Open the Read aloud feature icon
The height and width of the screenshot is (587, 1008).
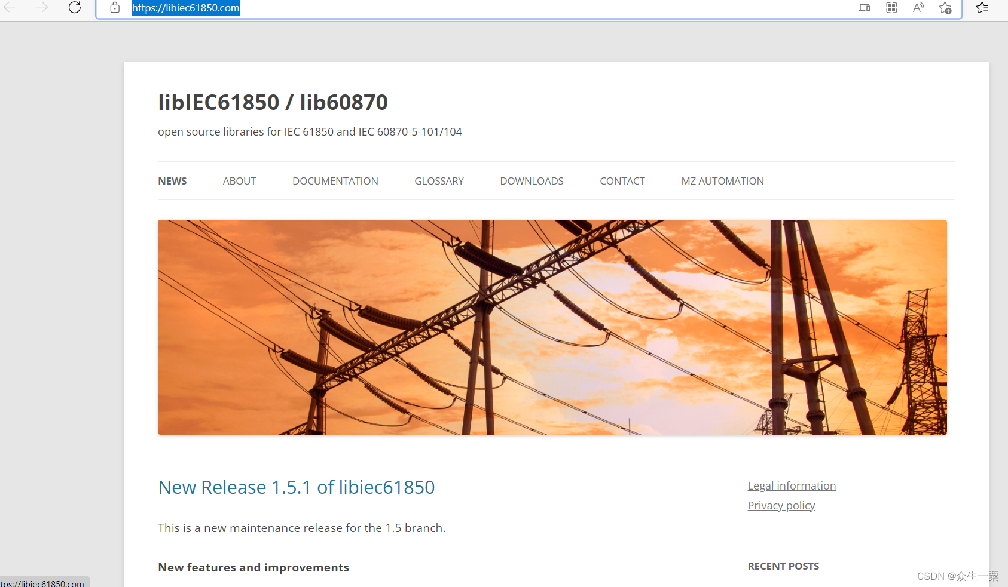918,8
